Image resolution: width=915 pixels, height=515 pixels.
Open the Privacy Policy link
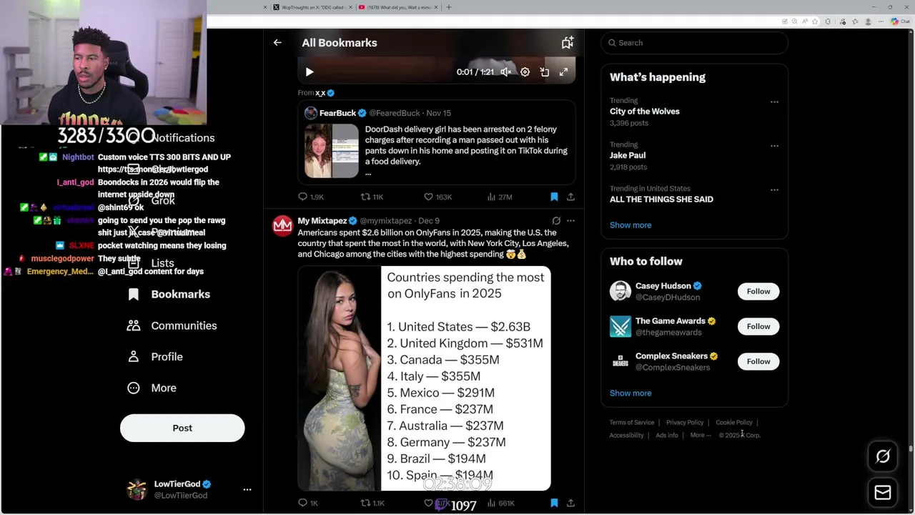685,423
